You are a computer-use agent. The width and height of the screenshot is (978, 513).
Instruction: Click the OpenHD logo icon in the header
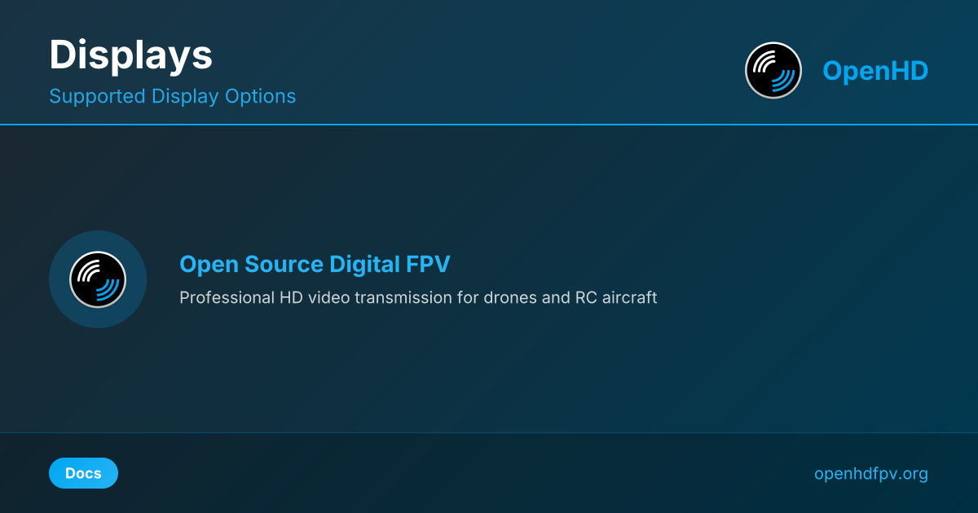[773, 71]
